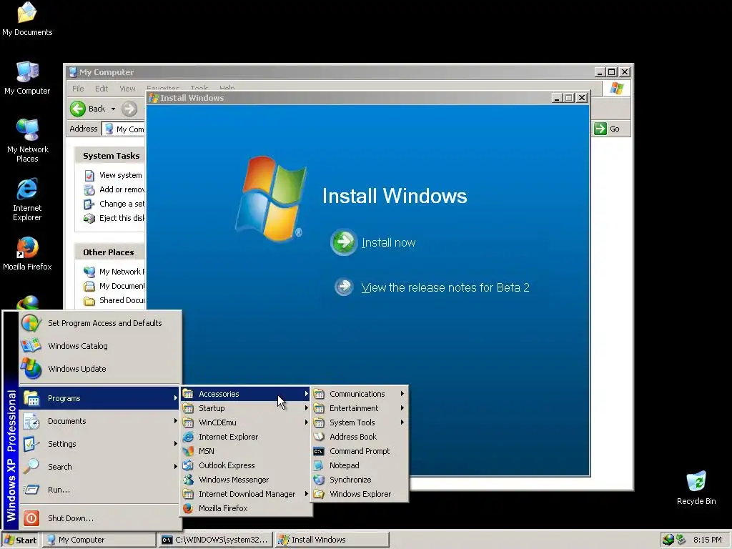Launch Internet Explorer from desktop
The image size is (732, 549).
[x=27, y=199]
